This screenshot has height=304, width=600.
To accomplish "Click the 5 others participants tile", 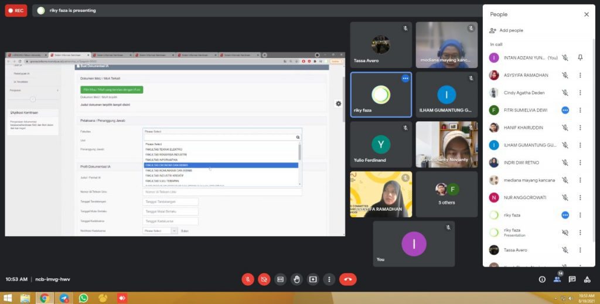I will pyautogui.click(x=446, y=194).
